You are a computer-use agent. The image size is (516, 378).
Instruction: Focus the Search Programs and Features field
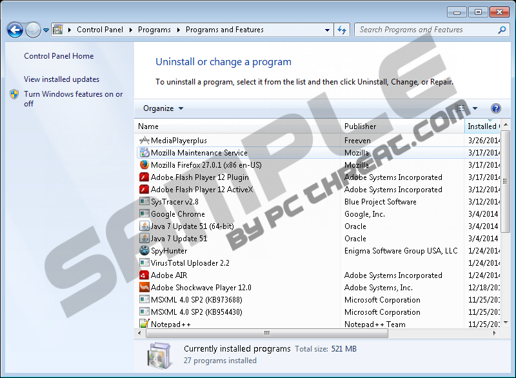(x=426, y=30)
